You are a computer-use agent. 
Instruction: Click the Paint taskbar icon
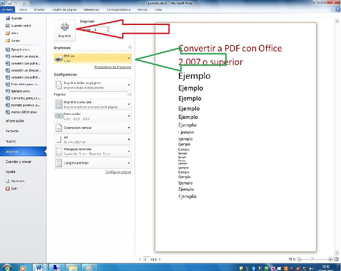point(89,268)
